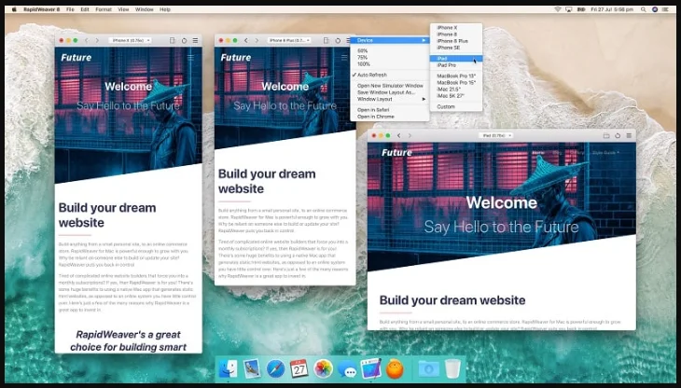Choose Custom device size
The image size is (681, 388).
click(x=456, y=106)
